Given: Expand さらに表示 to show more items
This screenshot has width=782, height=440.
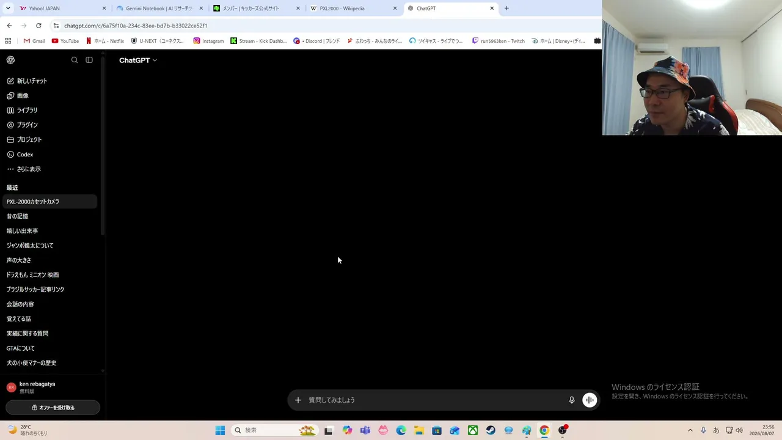Looking at the screenshot, I should point(50,169).
